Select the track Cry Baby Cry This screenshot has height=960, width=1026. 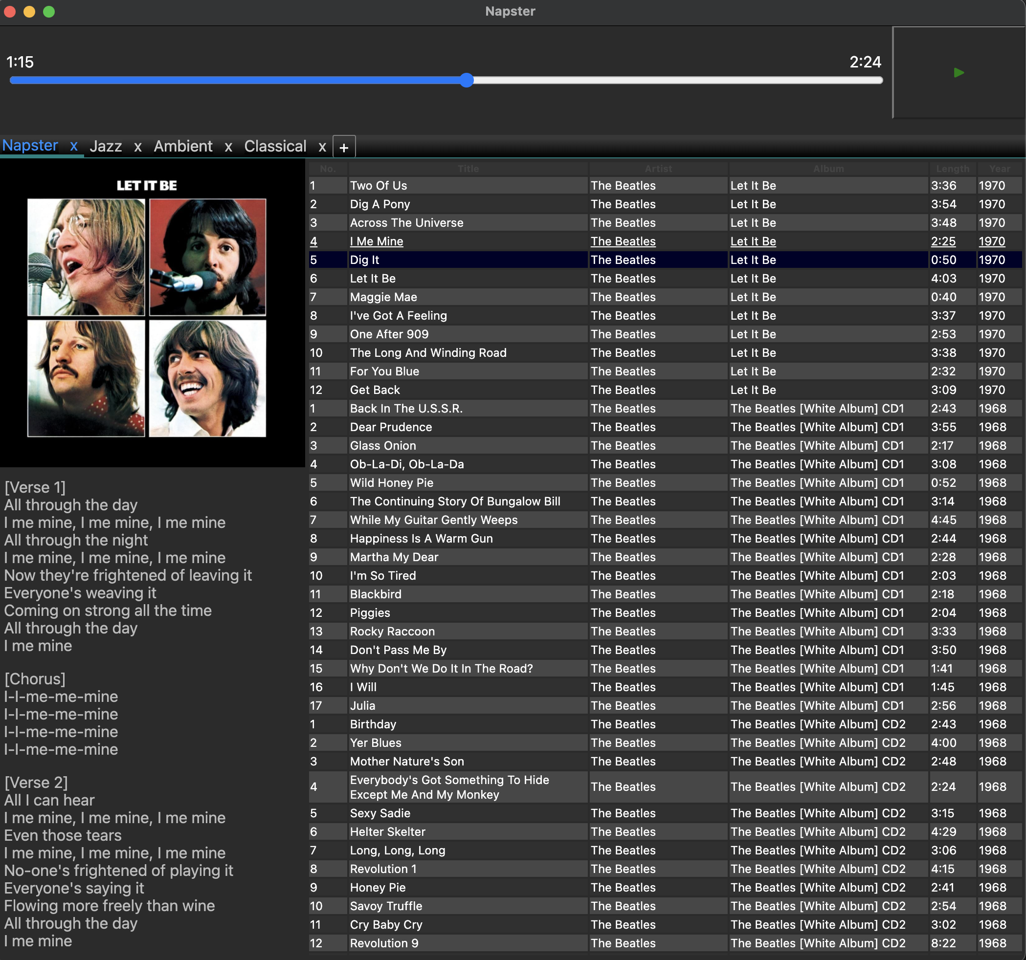point(665,924)
